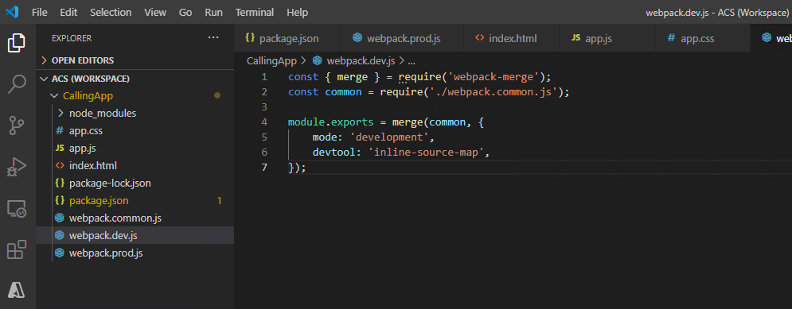Switch to the app.js editor tab
This screenshot has width=792, height=309.
tap(607, 38)
